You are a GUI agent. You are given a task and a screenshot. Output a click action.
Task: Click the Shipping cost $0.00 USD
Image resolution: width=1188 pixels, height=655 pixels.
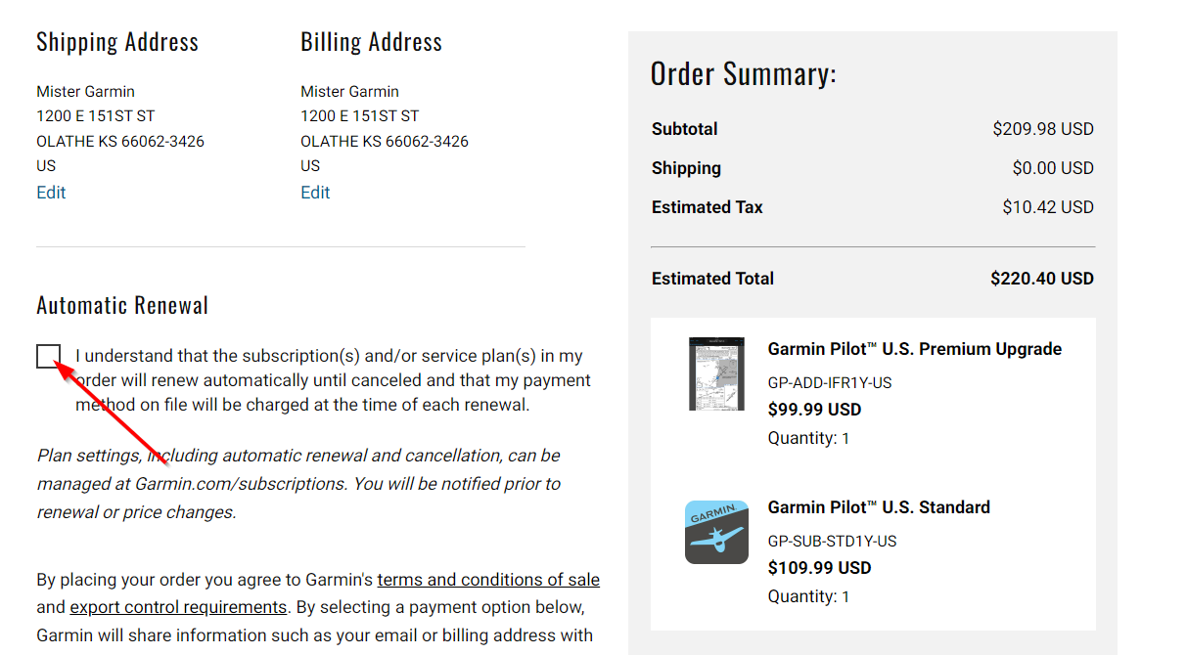click(1053, 168)
